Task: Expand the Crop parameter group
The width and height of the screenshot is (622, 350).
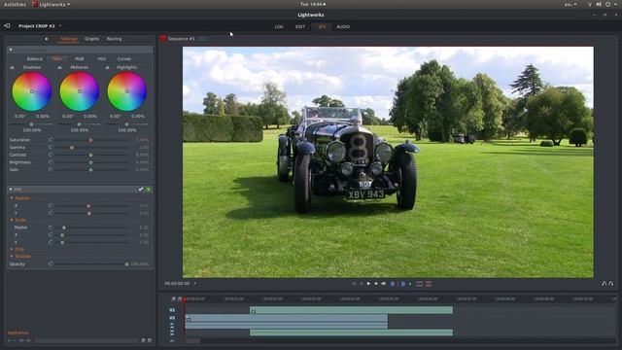Action: (12, 249)
